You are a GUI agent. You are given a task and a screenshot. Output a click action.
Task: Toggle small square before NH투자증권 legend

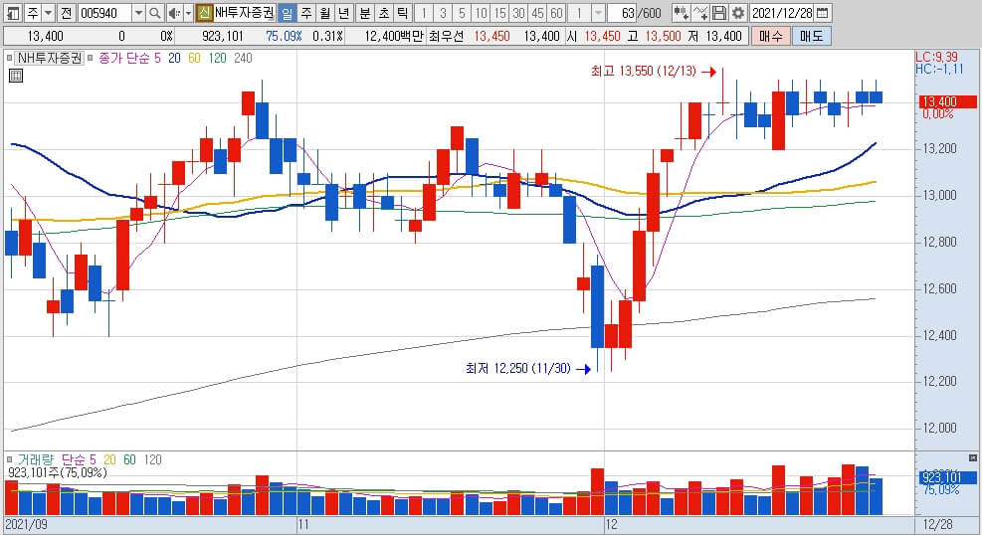(9, 59)
